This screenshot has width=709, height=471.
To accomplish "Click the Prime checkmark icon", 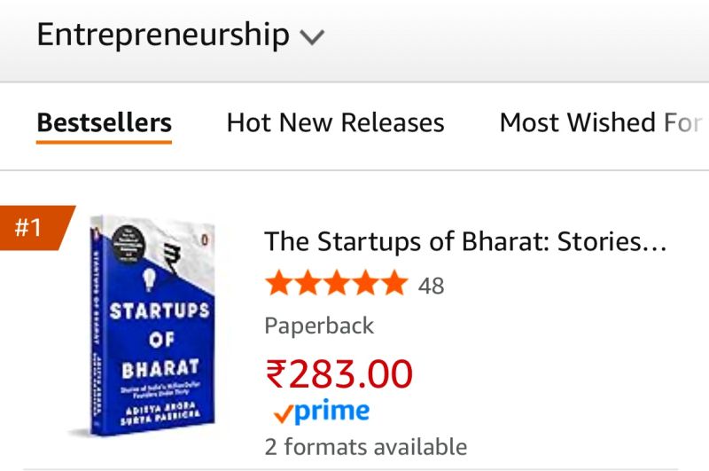I will tap(284, 413).
